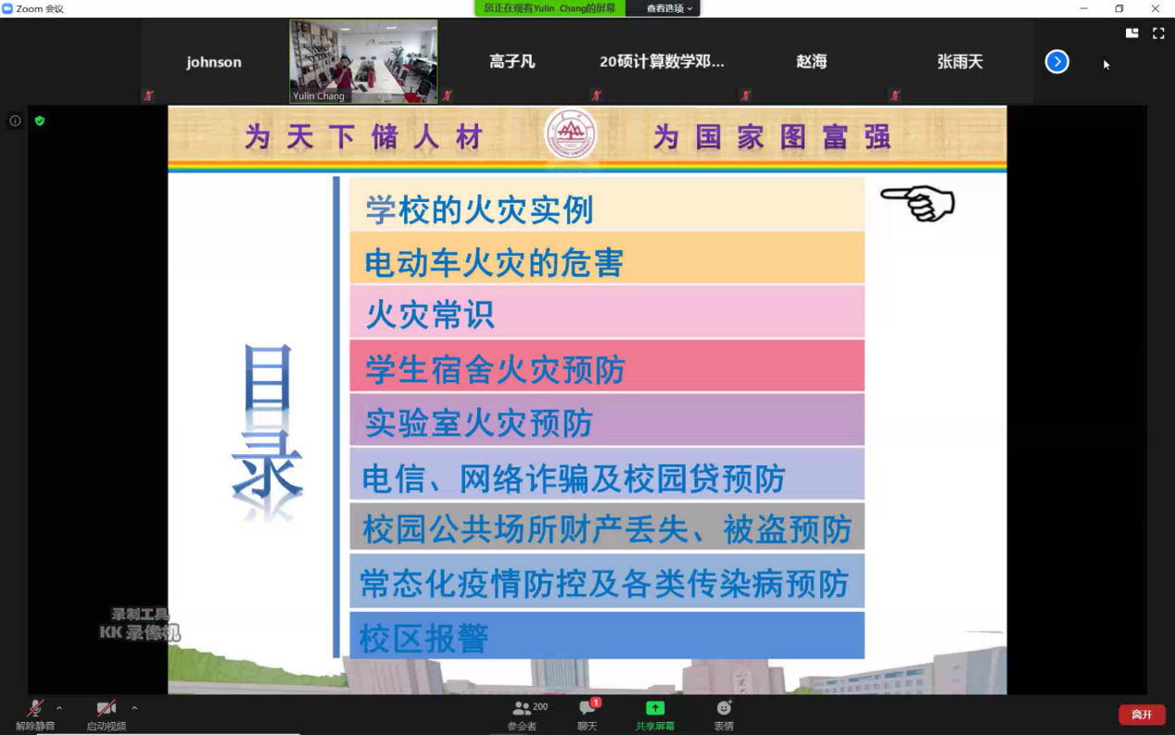Open the 查看选项 view options dropdown
The height and width of the screenshot is (735, 1175).
[x=669, y=8]
